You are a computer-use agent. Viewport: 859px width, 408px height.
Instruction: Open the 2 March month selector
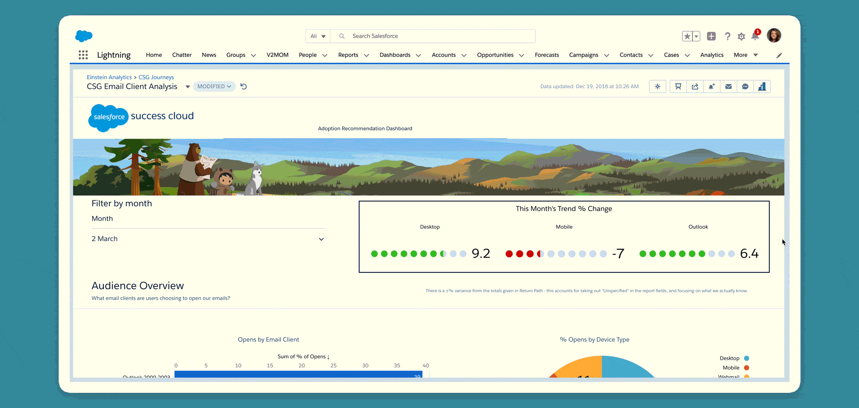pos(208,239)
